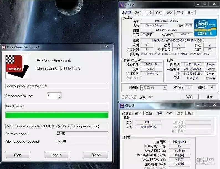220x169 pixels.
Task: Click the Intel Core i5 logo badge
Action: point(205,28)
